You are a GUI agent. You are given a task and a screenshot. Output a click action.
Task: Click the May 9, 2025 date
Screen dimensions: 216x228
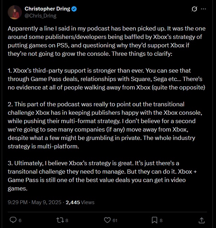point(46,202)
